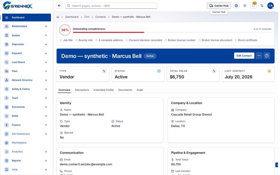Click the 'Buying role' onboarding item

[x=84, y=40]
